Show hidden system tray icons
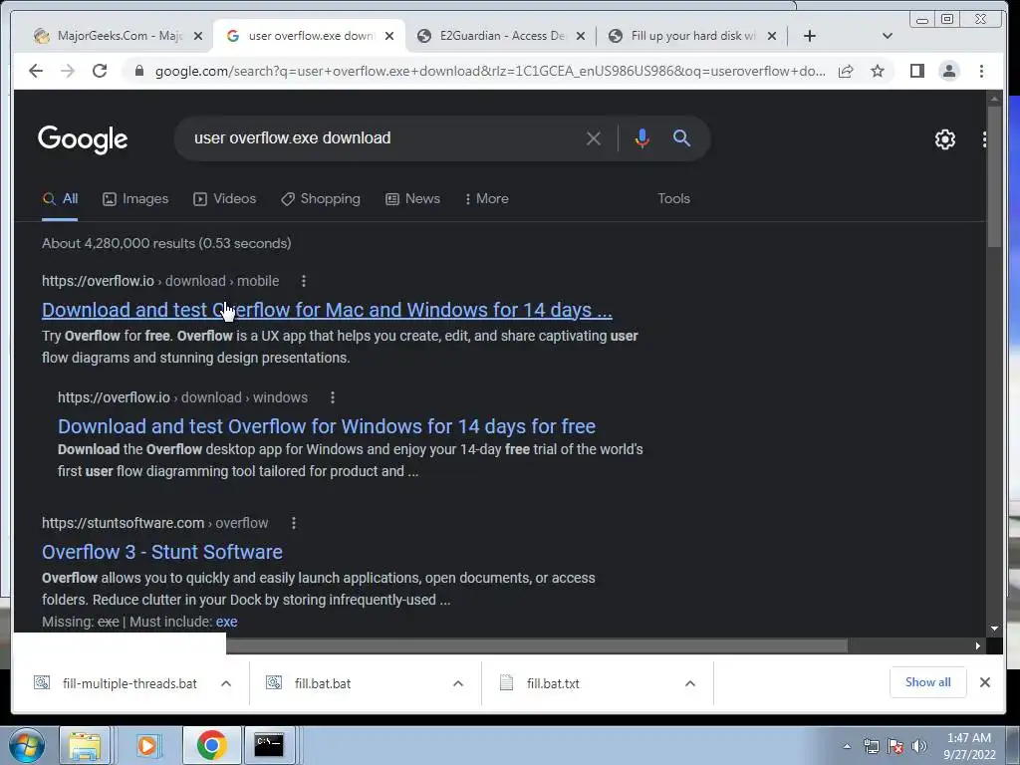Viewport: 1020px width, 765px height. tap(847, 746)
